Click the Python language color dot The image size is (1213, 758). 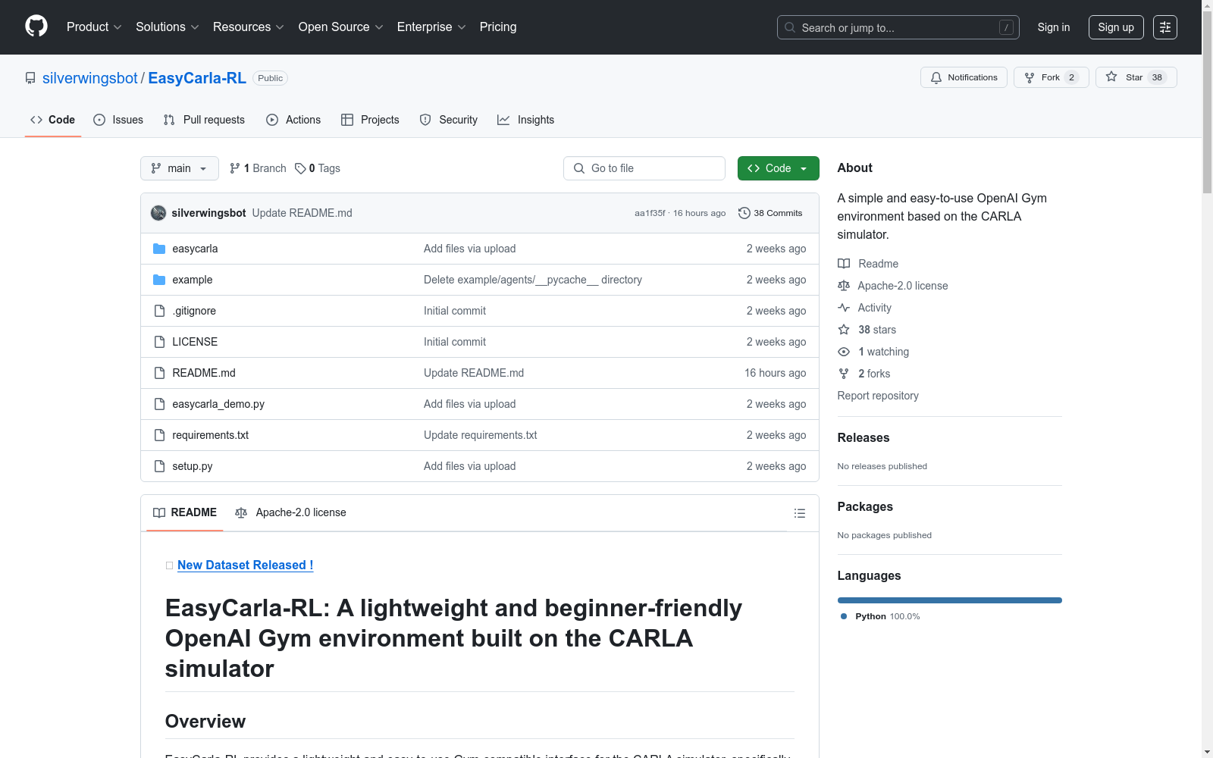click(844, 616)
